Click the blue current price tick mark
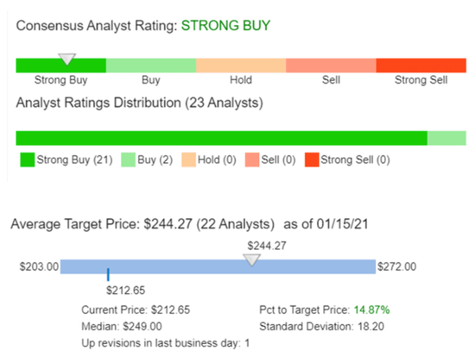Viewport: 475px width, 363px height. [108, 274]
